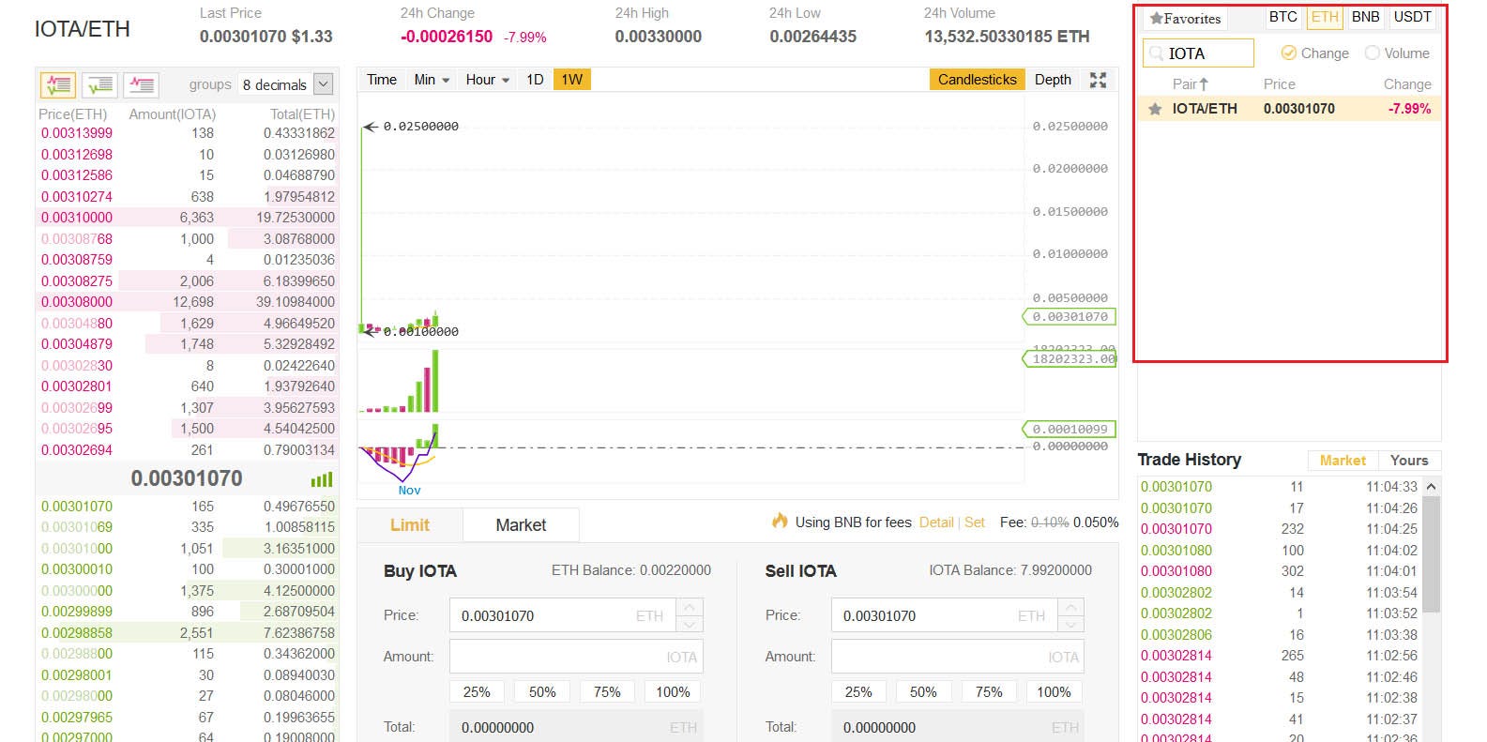Select the Limit order tab
1487x742 pixels.
point(410,525)
